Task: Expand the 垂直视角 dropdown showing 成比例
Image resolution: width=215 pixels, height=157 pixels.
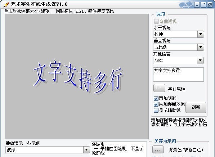Action: tap(179, 47)
